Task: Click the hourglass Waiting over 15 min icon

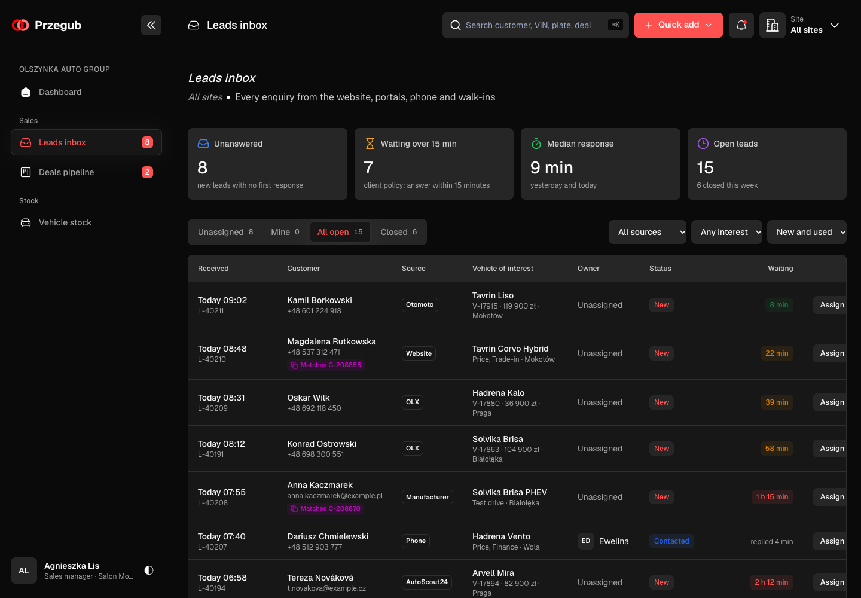Action: (370, 144)
